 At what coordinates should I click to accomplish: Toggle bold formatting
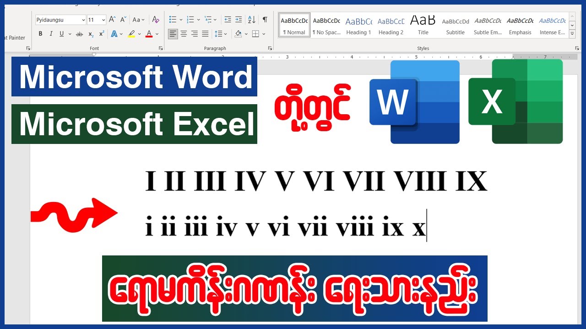tap(40, 34)
